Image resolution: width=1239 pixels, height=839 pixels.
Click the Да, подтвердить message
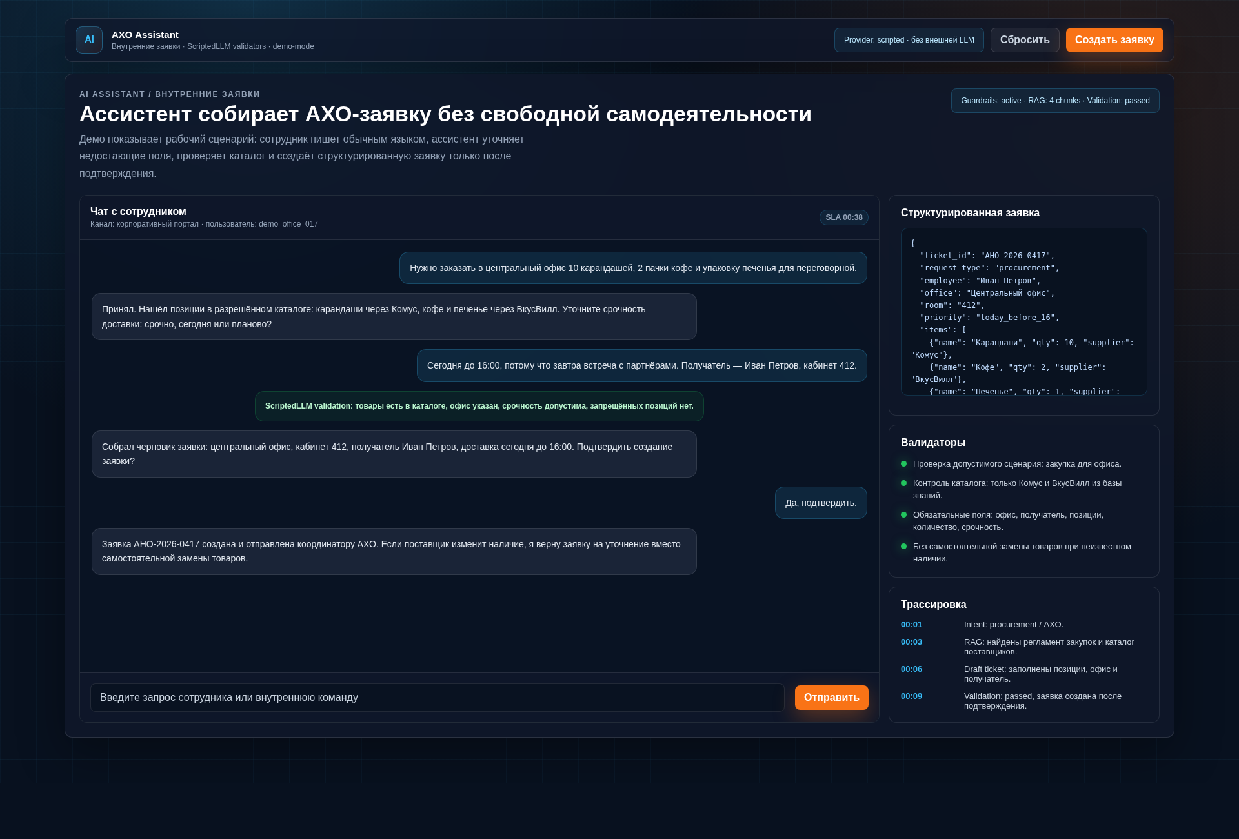[821, 503]
